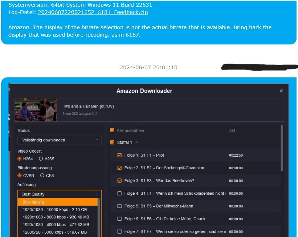
Task: Click the Staffel 1 label
Action: (x=125, y=143)
